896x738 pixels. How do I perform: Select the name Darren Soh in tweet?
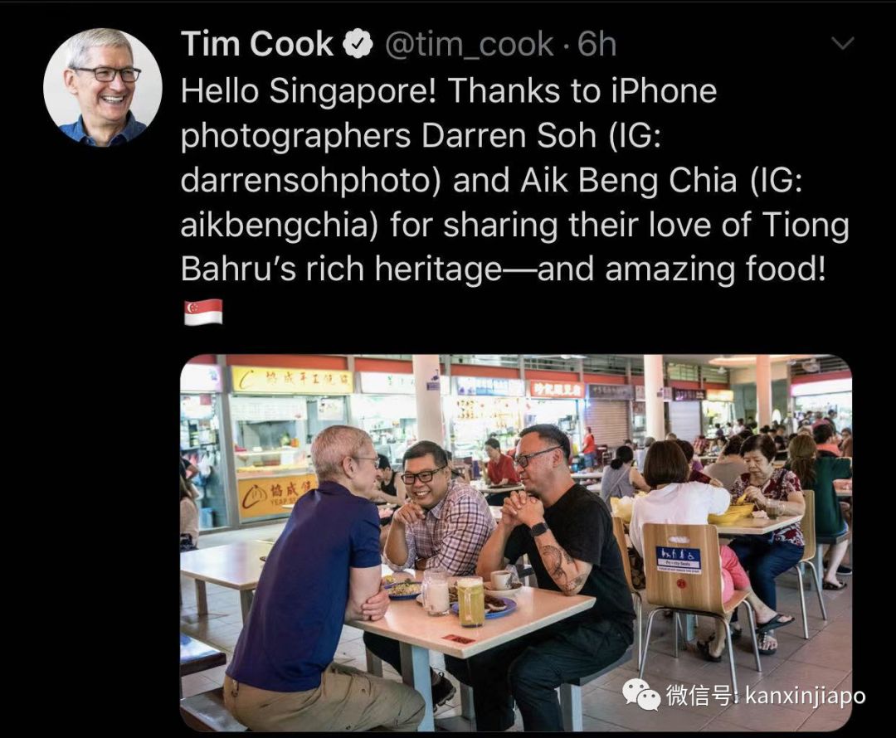click(509, 136)
